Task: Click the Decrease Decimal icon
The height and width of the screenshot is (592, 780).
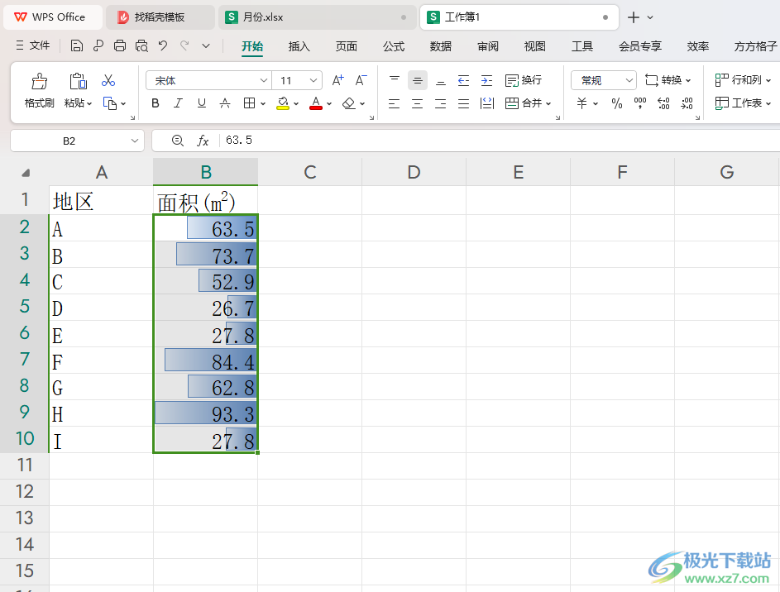Action: click(687, 103)
